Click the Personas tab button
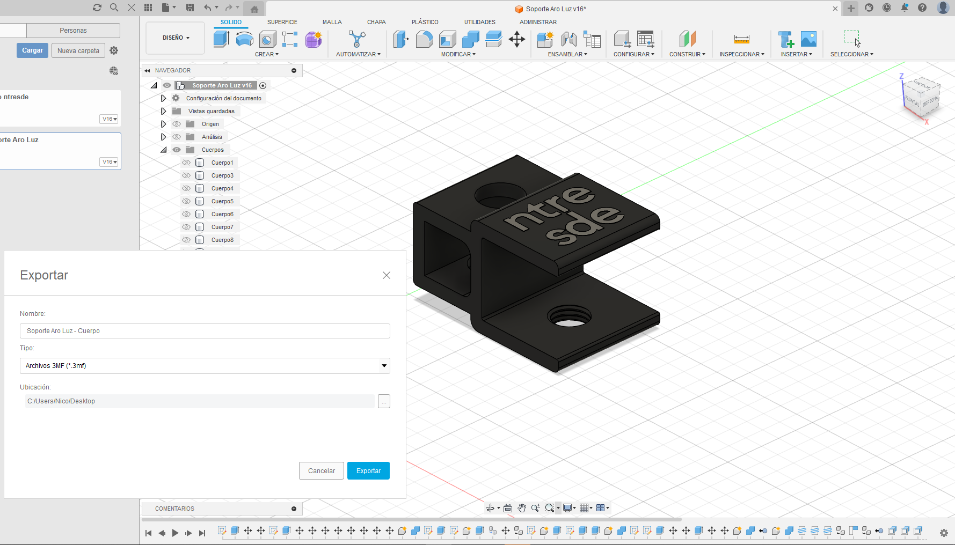 (73, 31)
